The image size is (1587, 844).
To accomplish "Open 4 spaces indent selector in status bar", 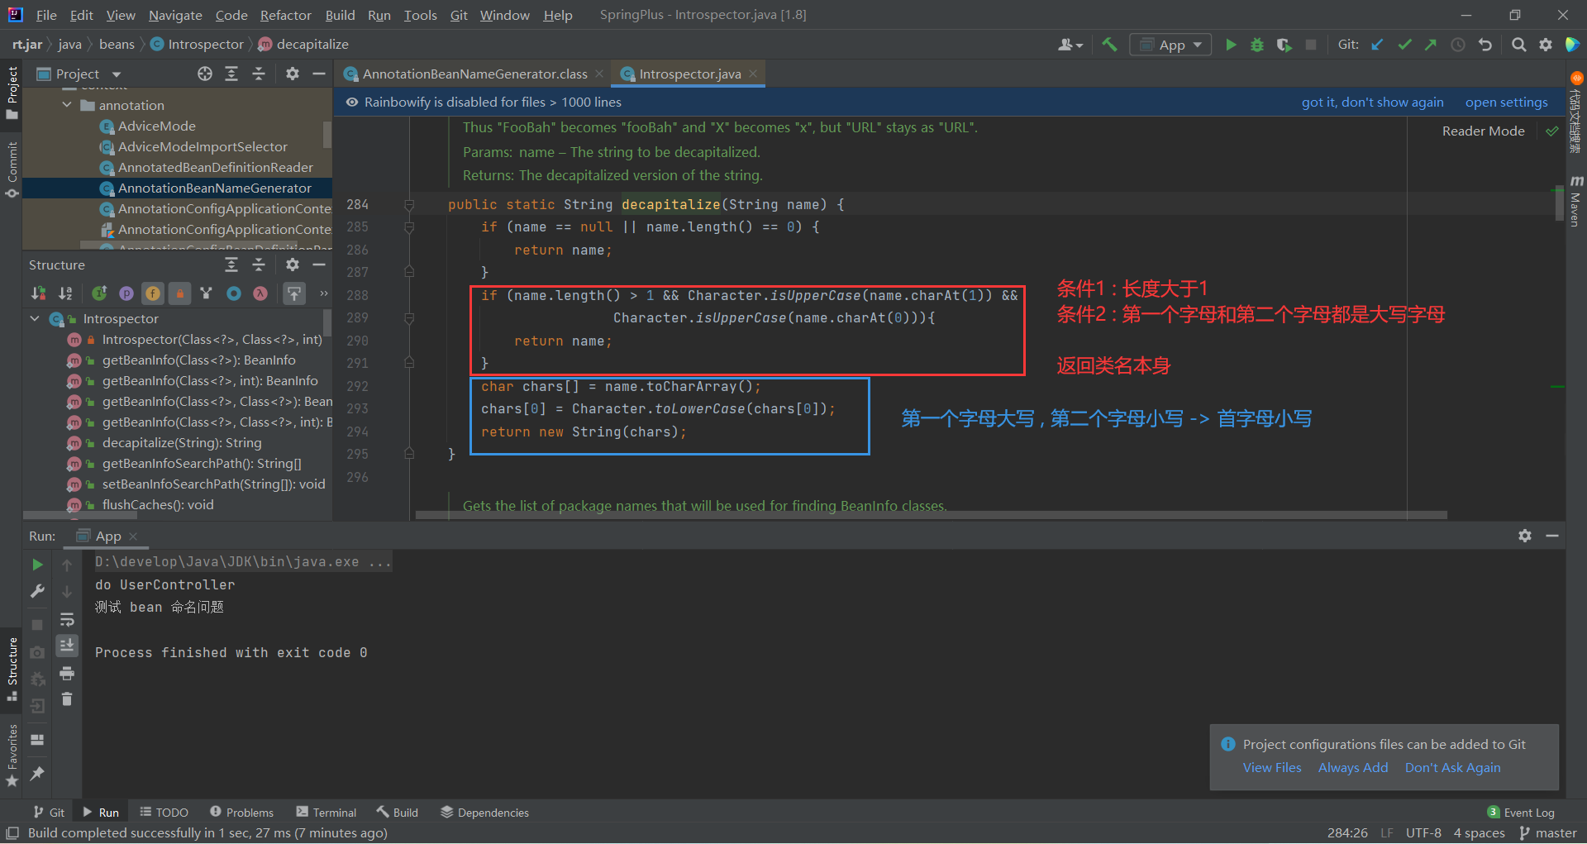I will (x=1480, y=832).
